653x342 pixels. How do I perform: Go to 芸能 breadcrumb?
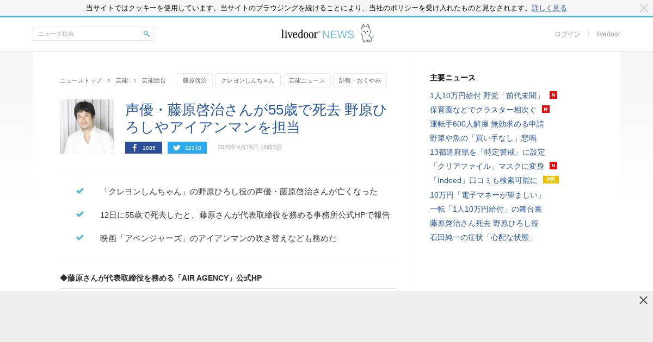122,80
